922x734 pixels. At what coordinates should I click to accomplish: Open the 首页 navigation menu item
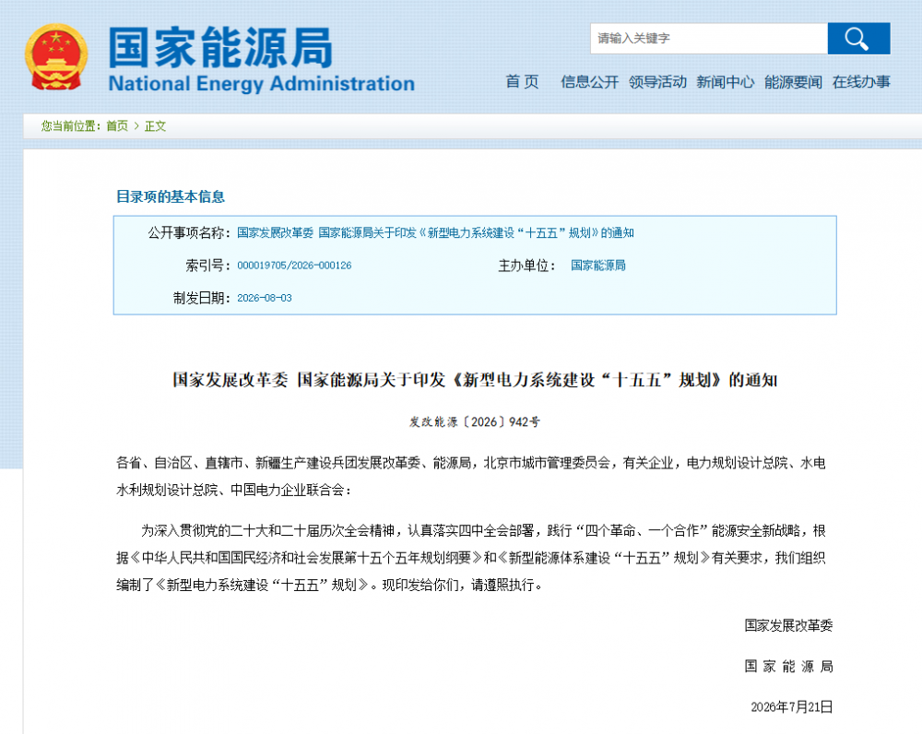point(522,82)
